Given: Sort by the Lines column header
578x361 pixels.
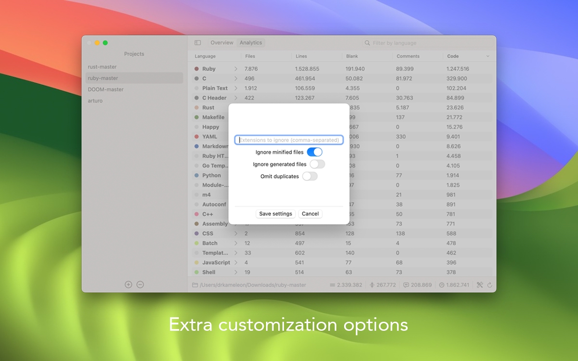Looking at the screenshot, I should [301, 56].
